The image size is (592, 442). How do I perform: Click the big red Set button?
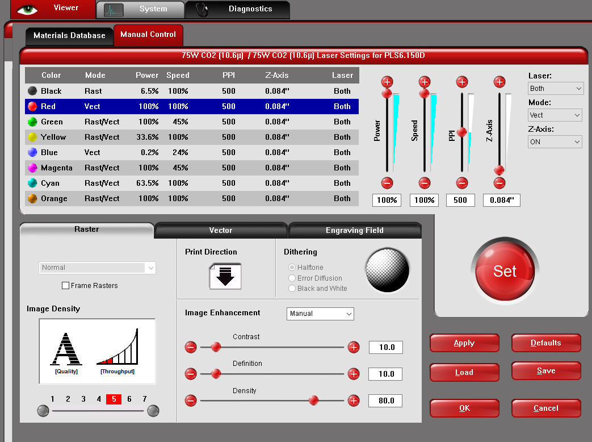pos(505,271)
